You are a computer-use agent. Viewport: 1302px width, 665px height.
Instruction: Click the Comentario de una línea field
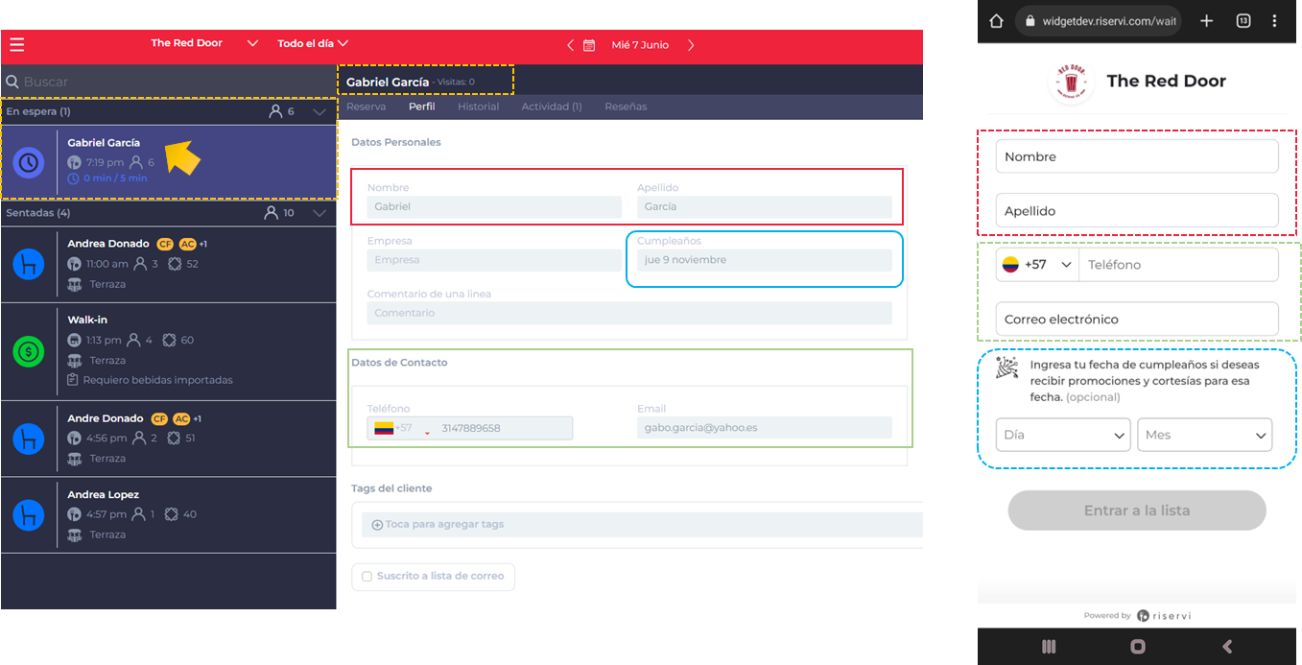coord(629,313)
